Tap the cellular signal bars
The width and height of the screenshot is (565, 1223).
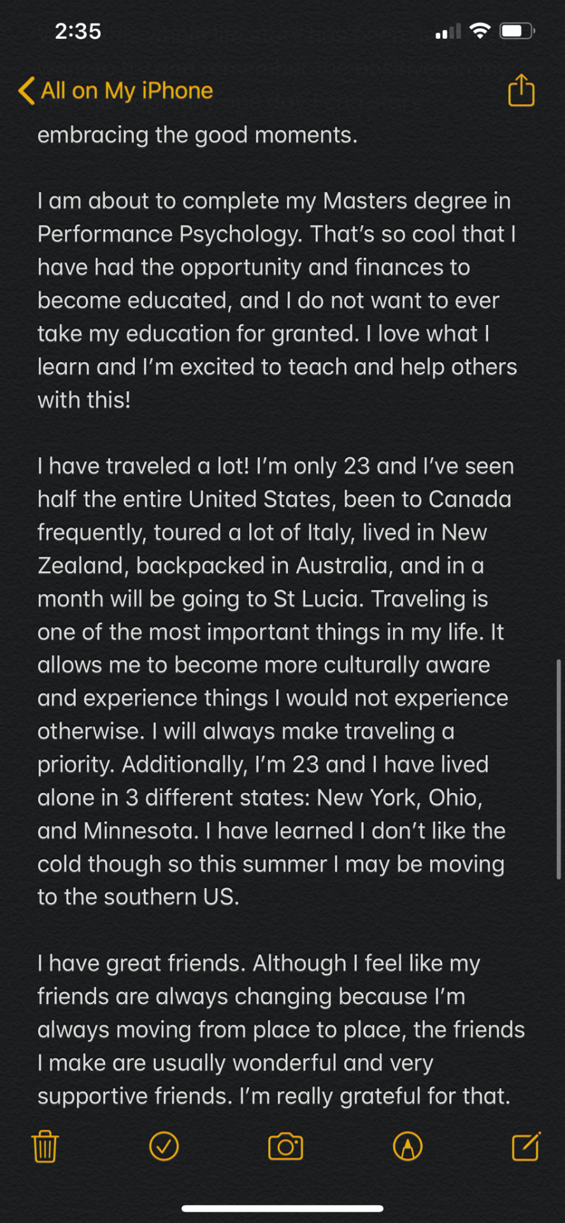(x=448, y=31)
